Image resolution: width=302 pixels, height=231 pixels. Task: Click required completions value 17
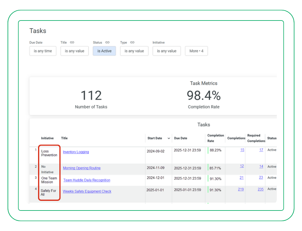(261, 150)
